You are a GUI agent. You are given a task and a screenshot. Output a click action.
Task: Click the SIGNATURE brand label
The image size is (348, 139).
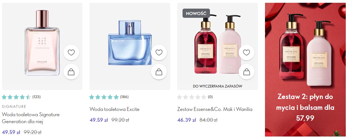click(14, 106)
